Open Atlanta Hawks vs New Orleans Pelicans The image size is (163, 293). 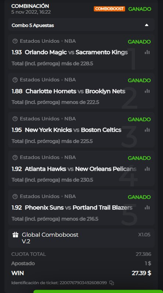(x=81, y=169)
